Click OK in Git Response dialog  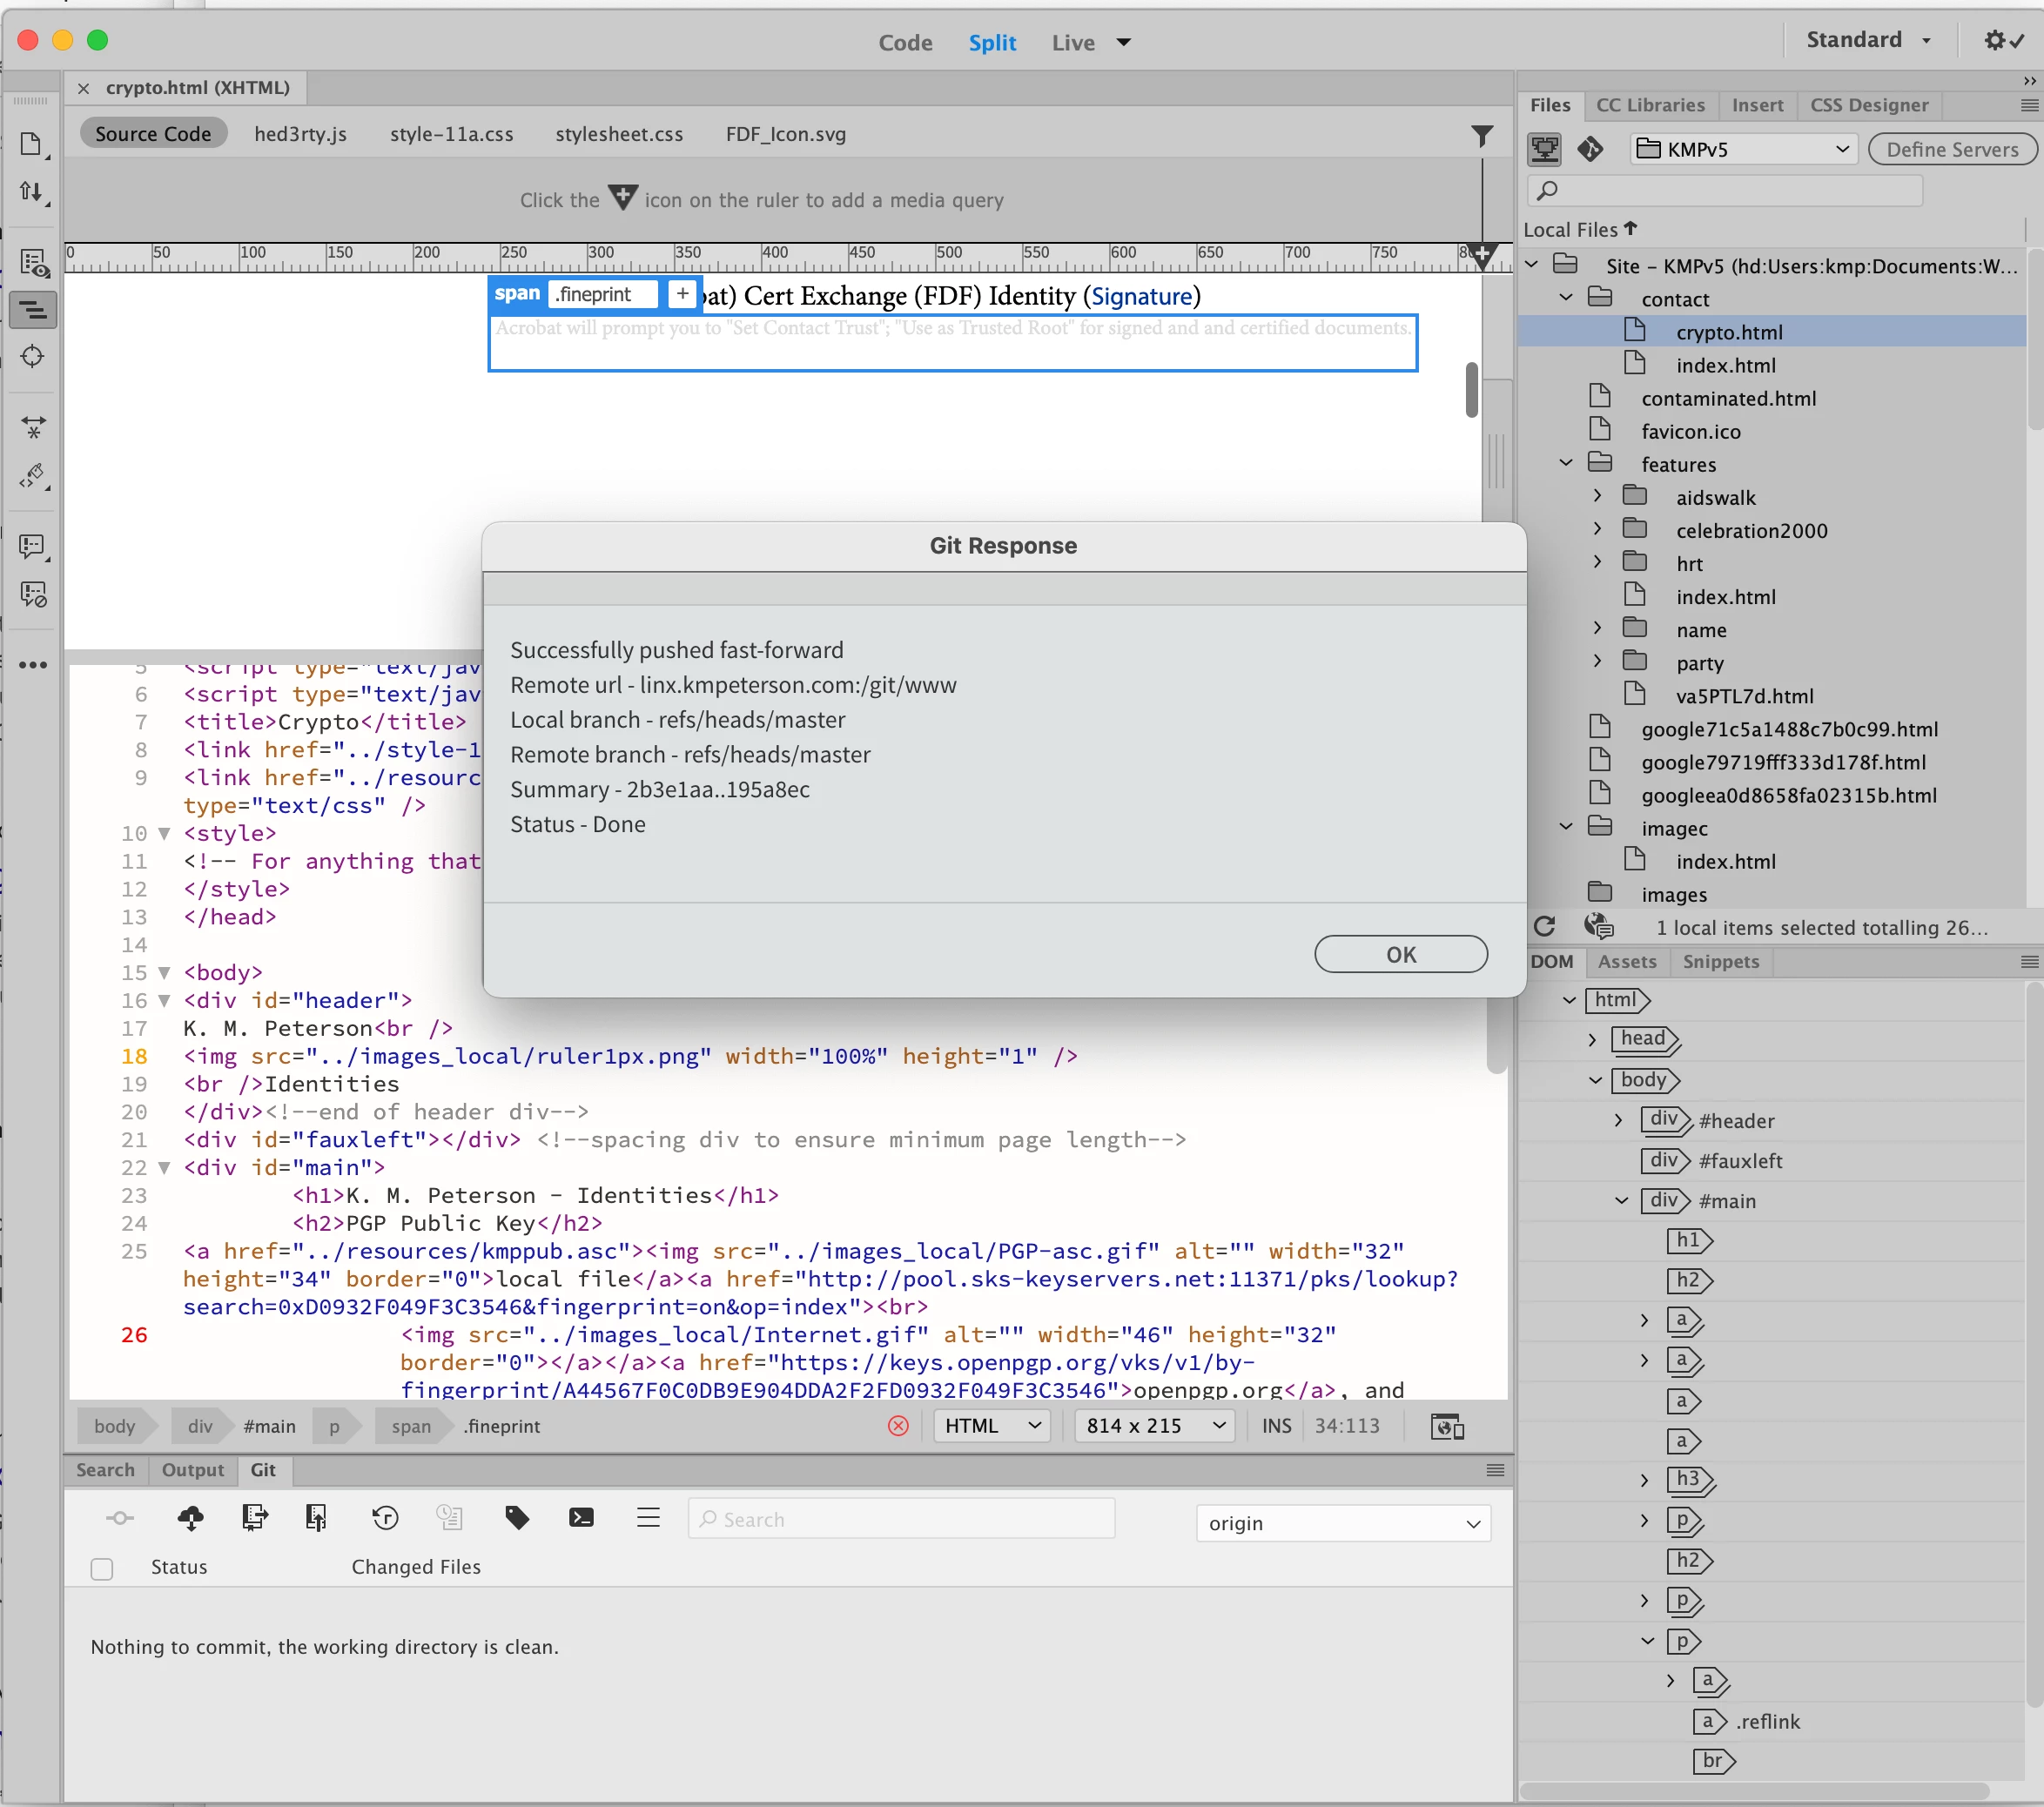(x=1400, y=954)
